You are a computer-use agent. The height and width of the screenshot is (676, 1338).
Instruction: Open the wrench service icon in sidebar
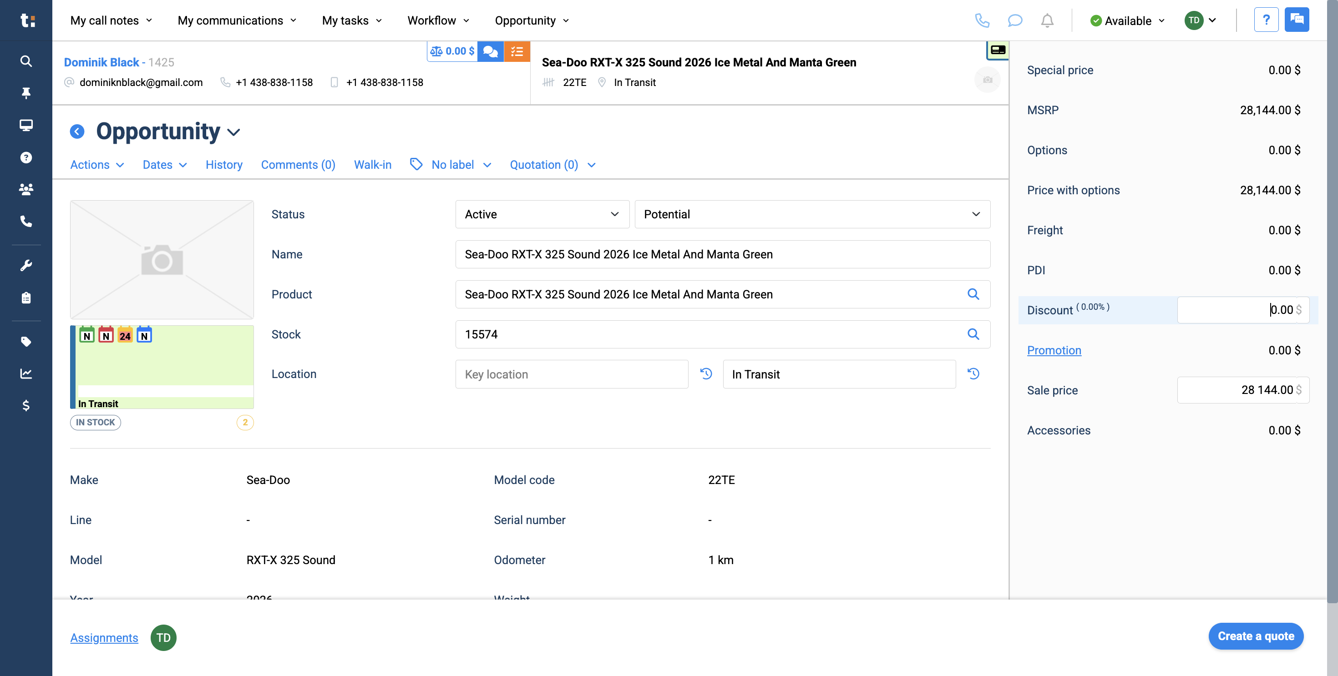tap(26, 265)
